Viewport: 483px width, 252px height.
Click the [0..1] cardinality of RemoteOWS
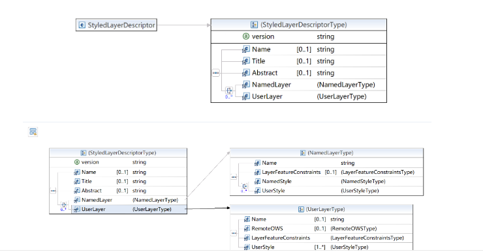pyautogui.click(x=320, y=229)
